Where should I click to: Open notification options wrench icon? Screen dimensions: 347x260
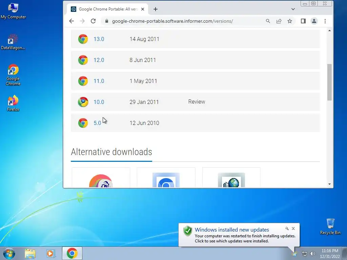[287, 229]
